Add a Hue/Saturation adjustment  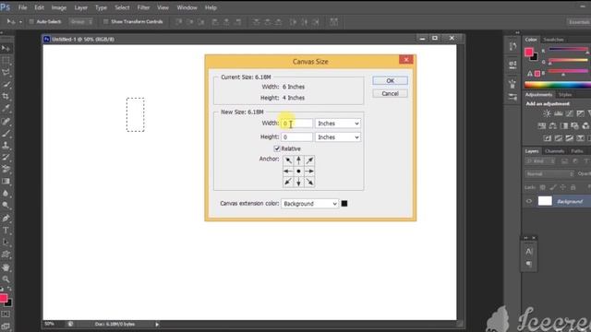[x=542, y=125]
